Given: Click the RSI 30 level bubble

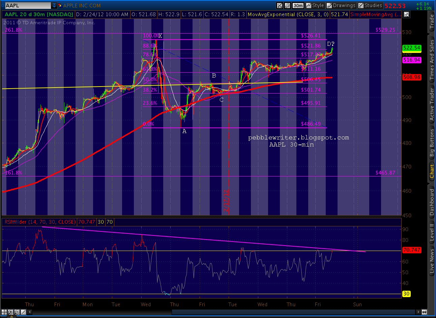Looking at the screenshot, I should click(406, 294).
